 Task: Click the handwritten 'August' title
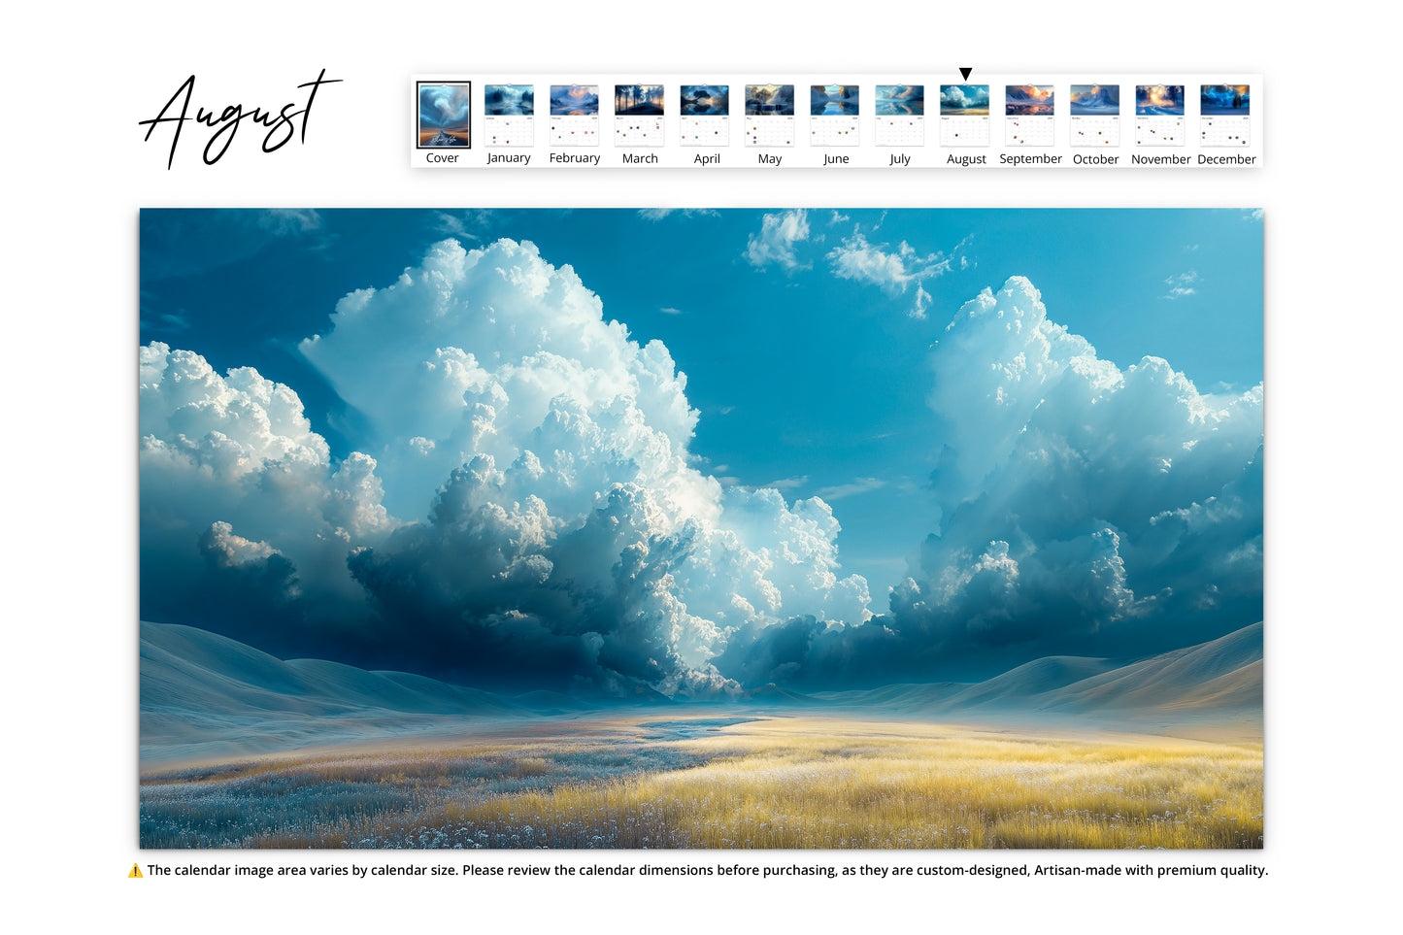(240, 118)
